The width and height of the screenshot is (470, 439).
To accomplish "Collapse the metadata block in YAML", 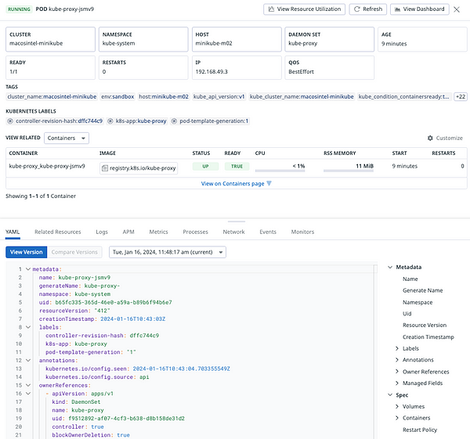I will pyautogui.click(x=28, y=269).
